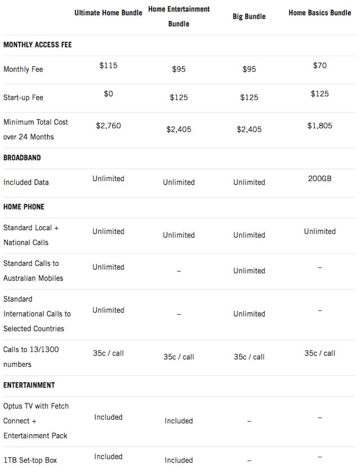This screenshot has height=474, width=361.
Task: Select the Home Entertainment Bundle column heading
Action: pyautogui.click(x=179, y=16)
